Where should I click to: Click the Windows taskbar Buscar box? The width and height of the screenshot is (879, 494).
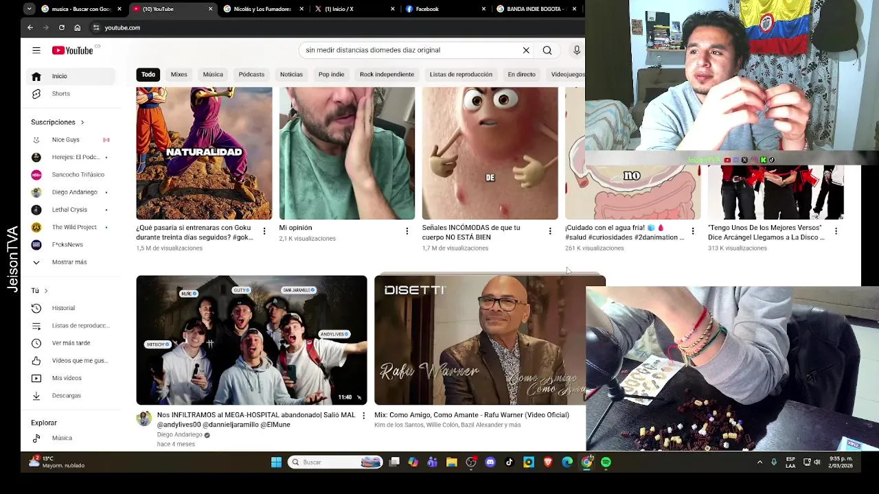click(335, 462)
